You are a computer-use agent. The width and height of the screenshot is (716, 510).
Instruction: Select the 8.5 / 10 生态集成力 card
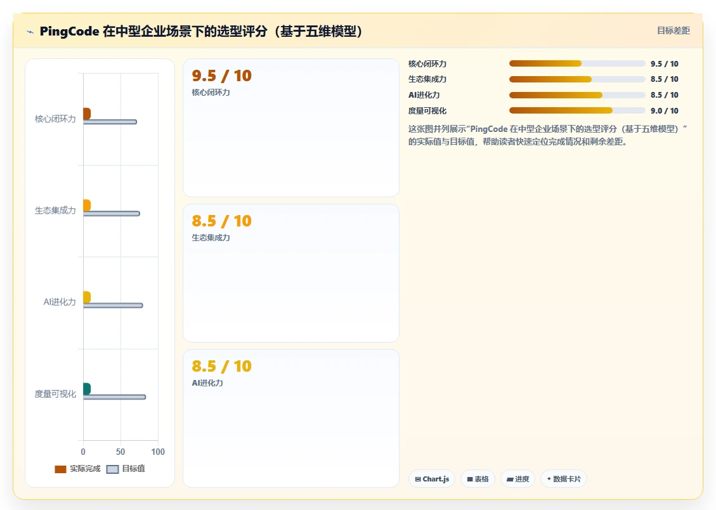[x=291, y=273]
